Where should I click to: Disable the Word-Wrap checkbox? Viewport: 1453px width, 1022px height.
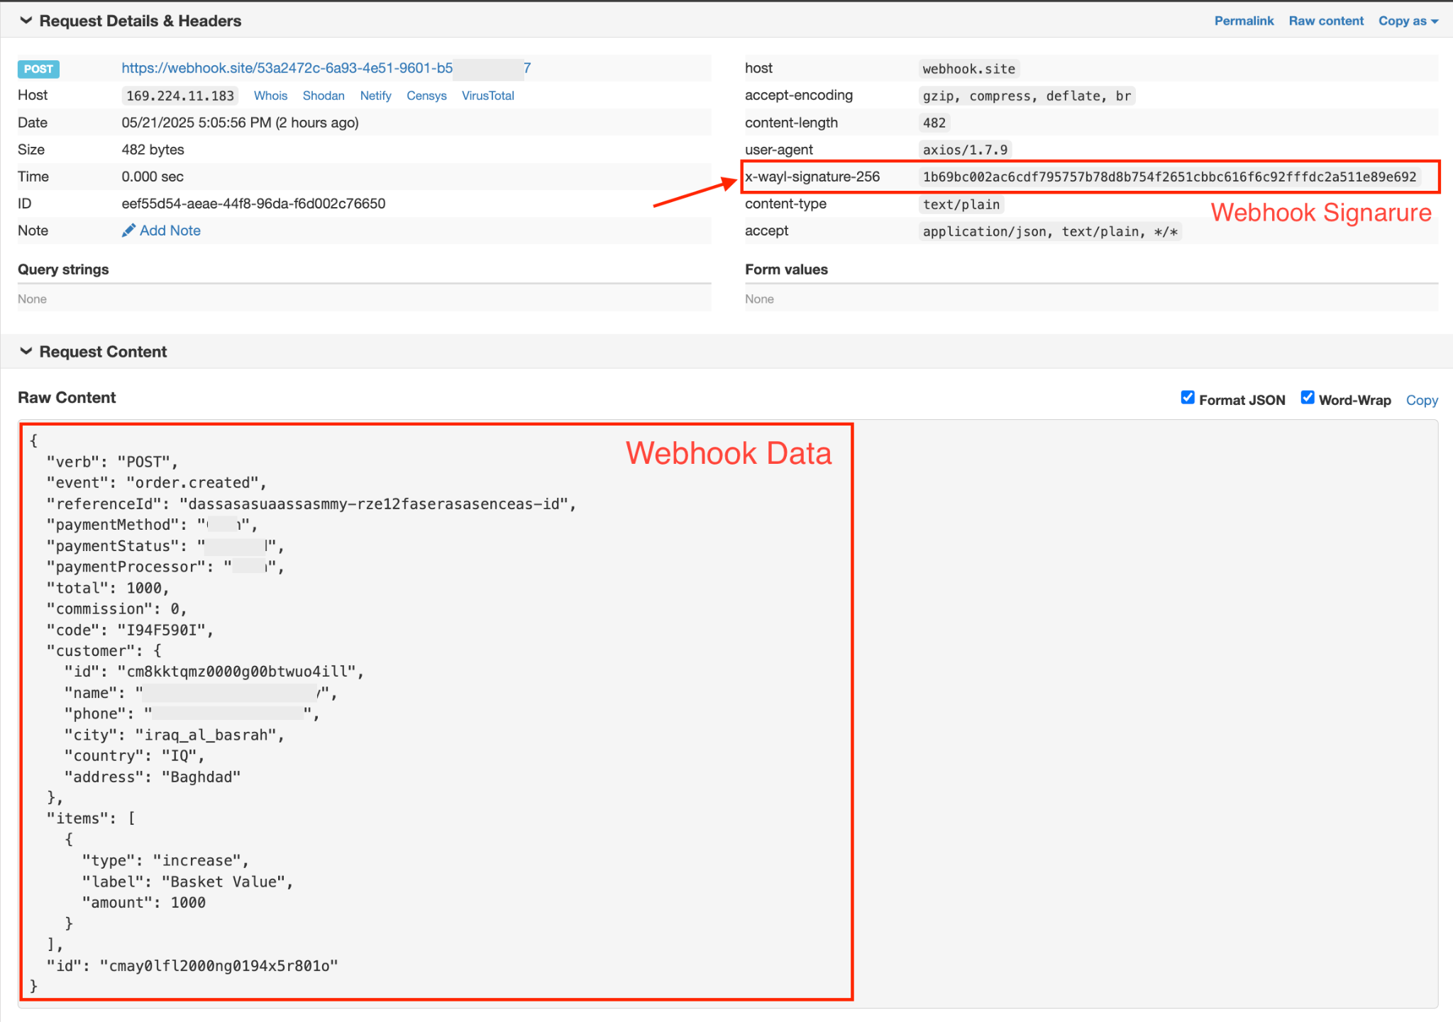[1308, 398]
